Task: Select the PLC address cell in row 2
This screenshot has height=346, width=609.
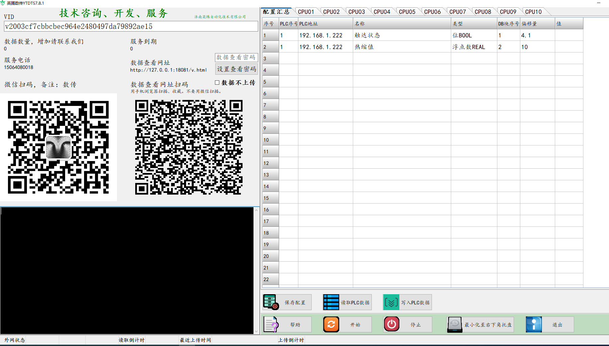Action: point(326,47)
